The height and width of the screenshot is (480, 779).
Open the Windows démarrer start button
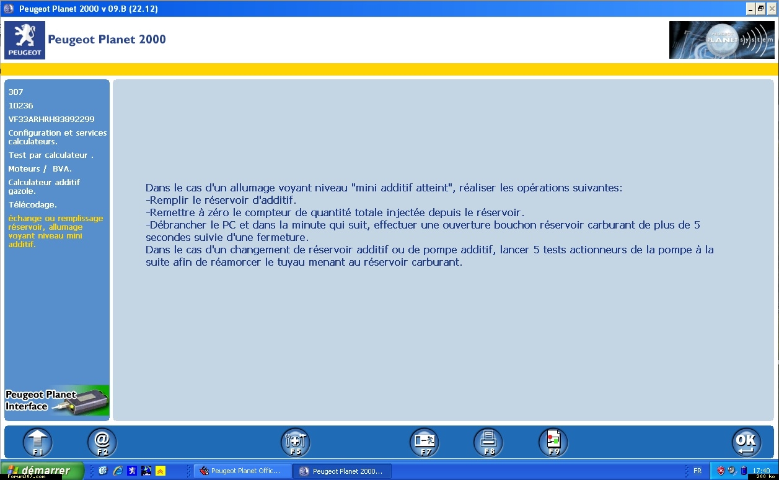coord(42,471)
